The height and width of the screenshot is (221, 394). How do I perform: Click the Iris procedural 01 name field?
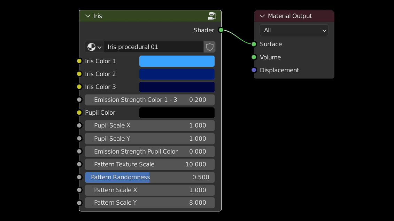point(153,47)
